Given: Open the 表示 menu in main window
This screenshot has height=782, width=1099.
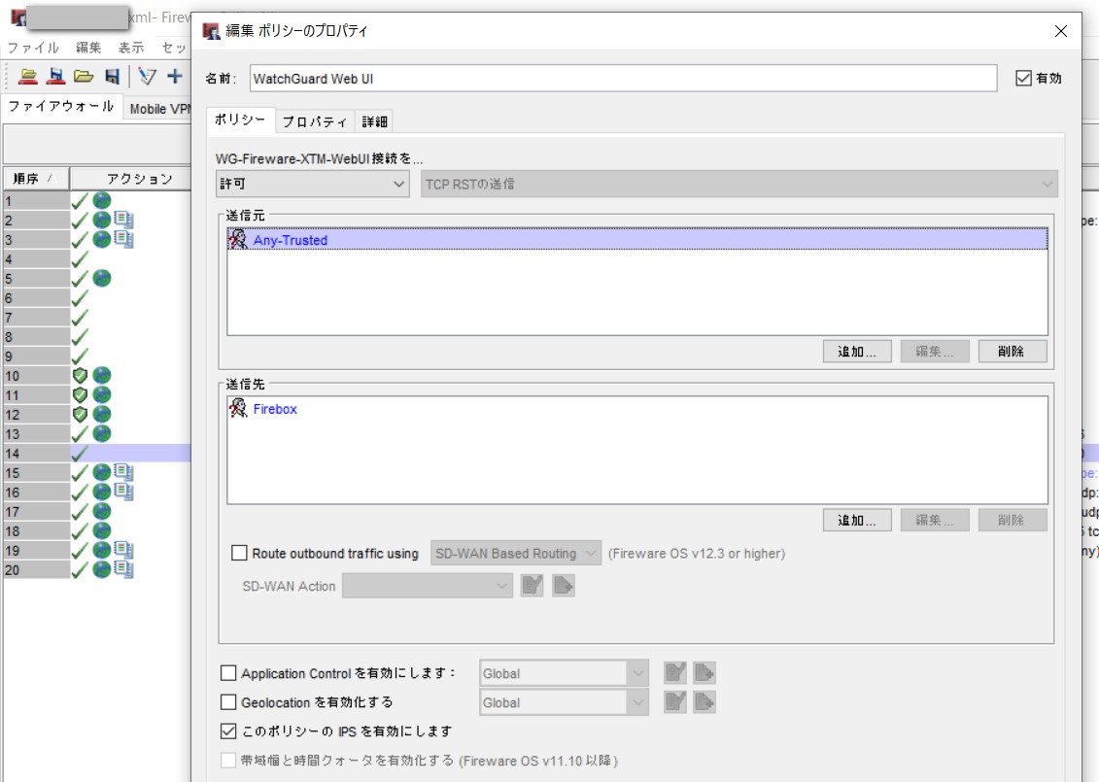Looking at the screenshot, I should pyautogui.click(x=131, y=48).
